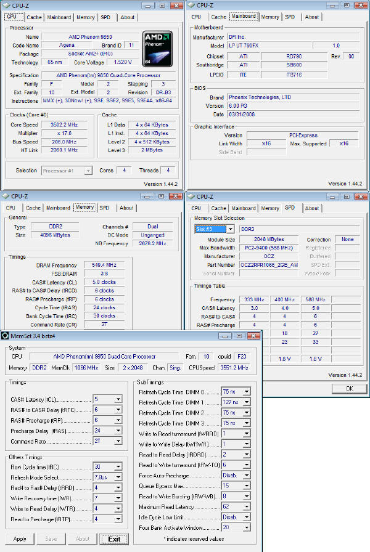This screenshot has height=552, width=370.
Task: Open the Queue Bypass Max dropdown
Action: point(247,486)
